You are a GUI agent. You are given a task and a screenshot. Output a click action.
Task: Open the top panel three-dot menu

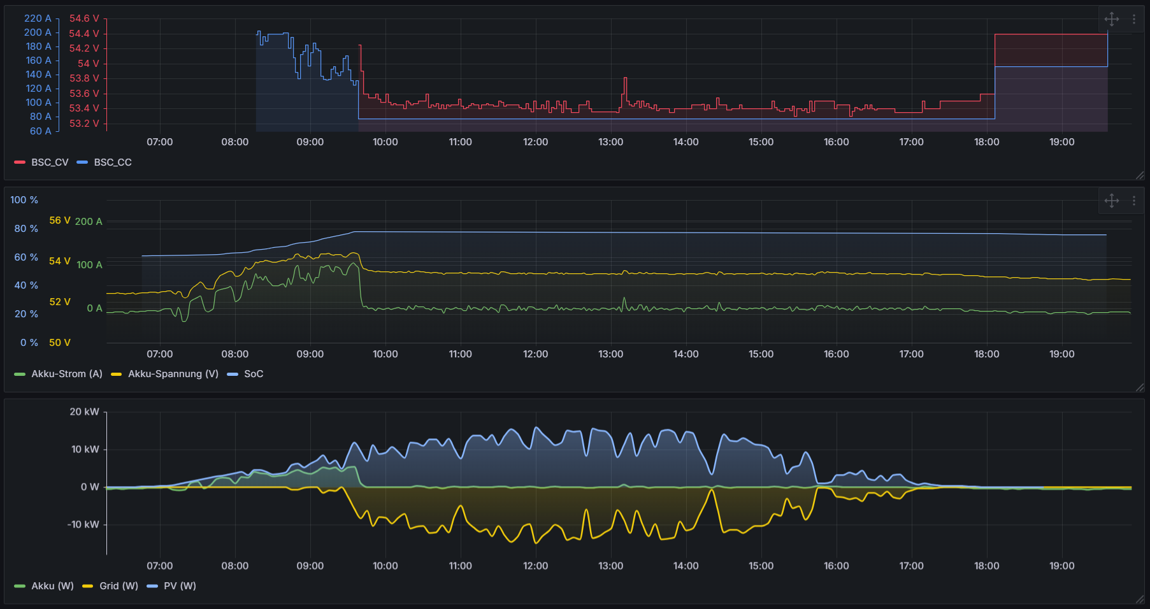coord(1133,19)
